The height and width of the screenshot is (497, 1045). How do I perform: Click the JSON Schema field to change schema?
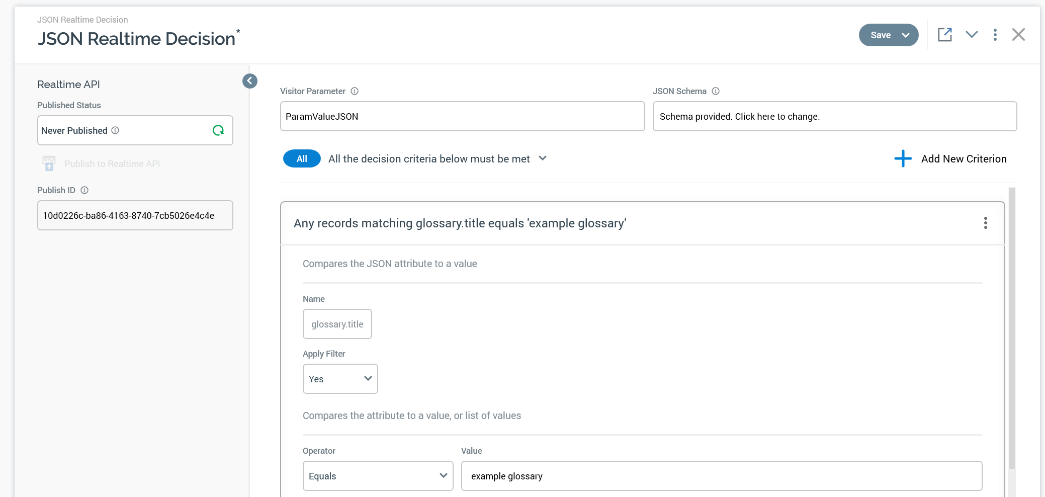click(834, 116)
